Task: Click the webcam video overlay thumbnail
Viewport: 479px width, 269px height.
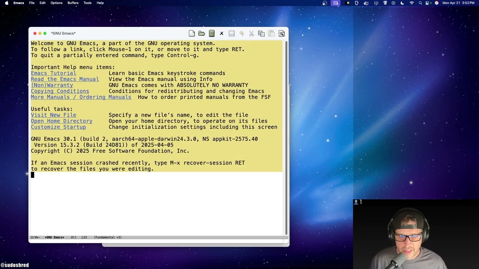Action: [416, 234]
